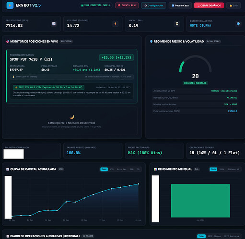Image resolution: width=245 pixels, height=239 pixels.
Task: Click the MAX (100% Wins) profit factor
Action: [x=145, y=153]
